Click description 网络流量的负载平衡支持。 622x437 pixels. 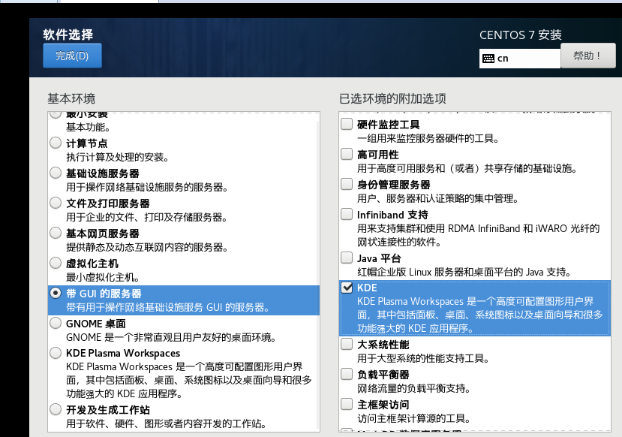point(413,389)
